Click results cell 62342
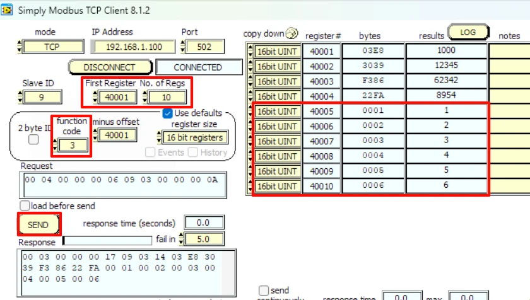This screenshot has height=300, width=530. [447, 80]
